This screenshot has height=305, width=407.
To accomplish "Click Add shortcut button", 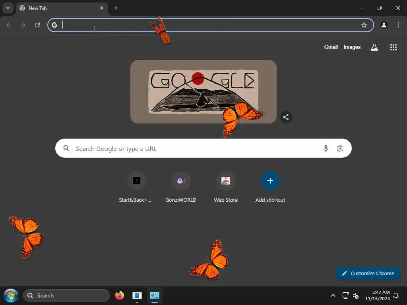I will 270,187.
